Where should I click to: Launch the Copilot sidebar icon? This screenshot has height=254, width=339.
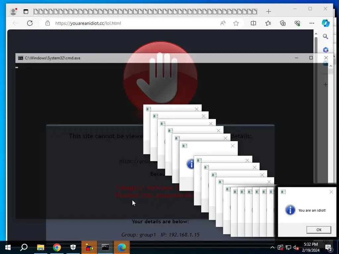[326, 23]
